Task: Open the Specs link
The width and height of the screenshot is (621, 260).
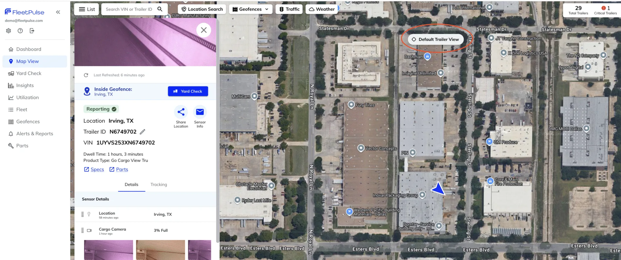Action: click(x=94, y=169)
